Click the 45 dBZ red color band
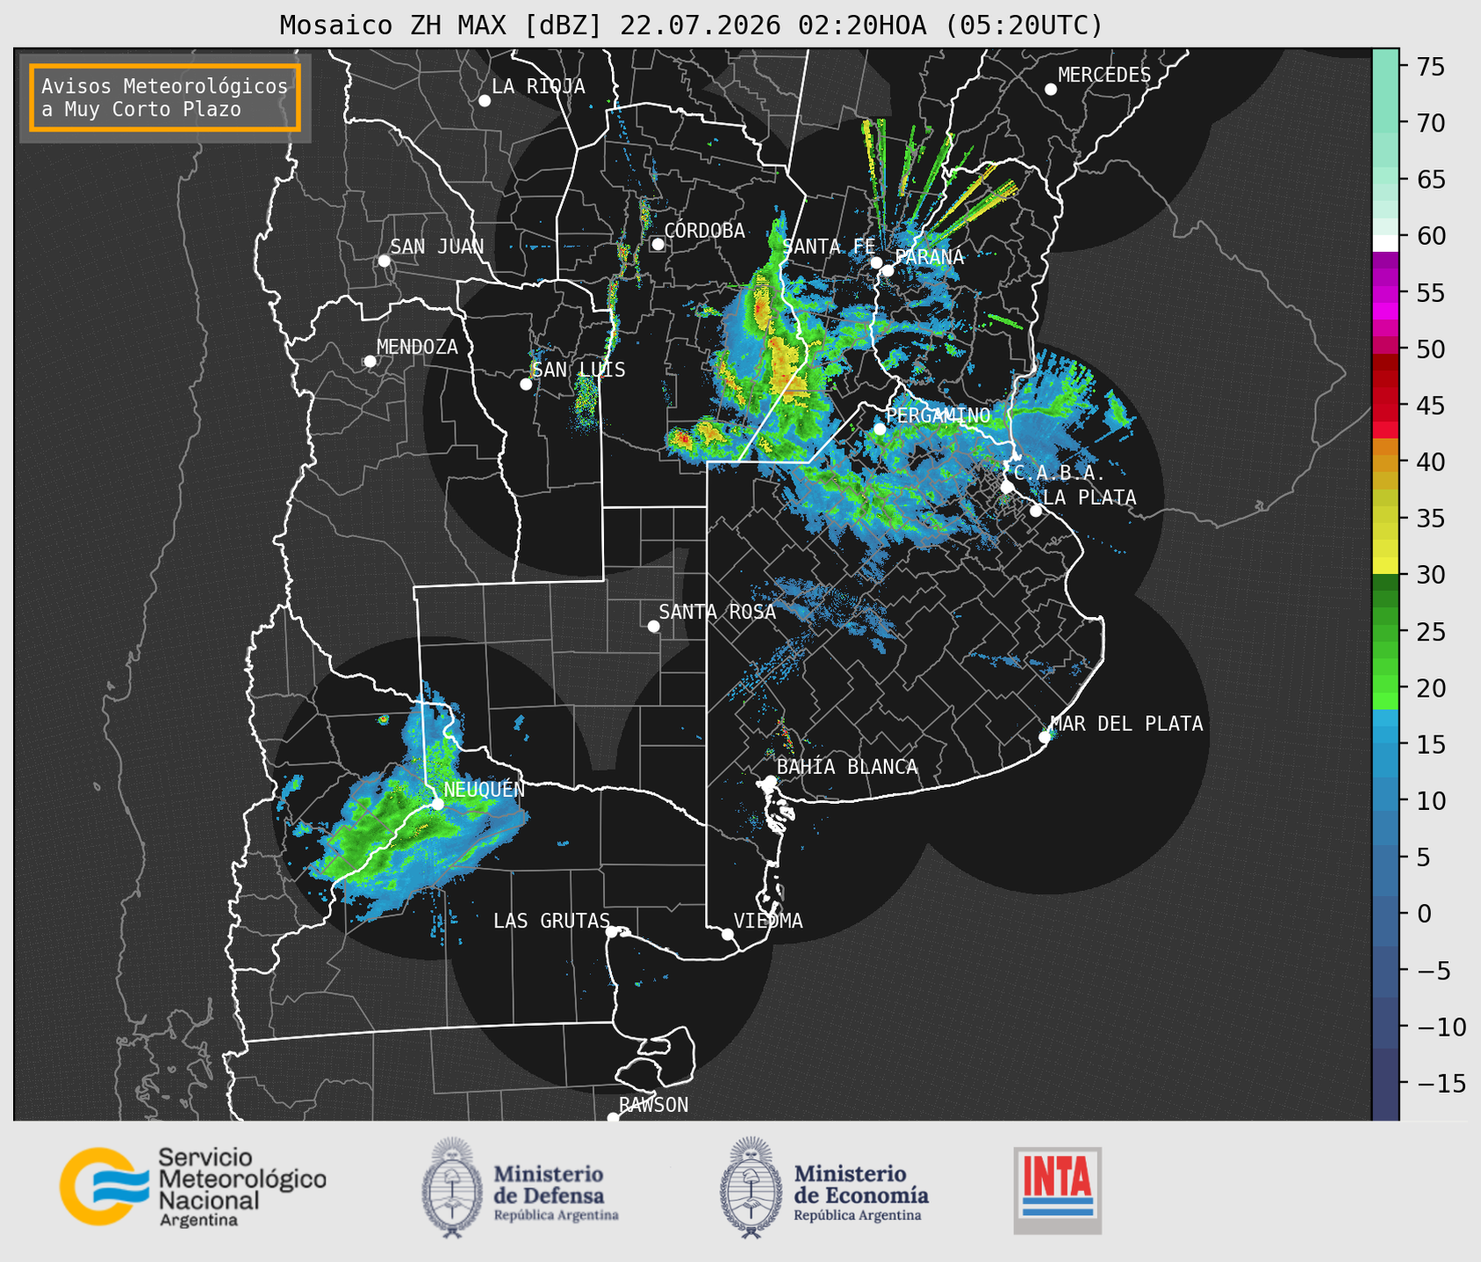This screenshot has width=1481, height=1262. pos(1385,405)
